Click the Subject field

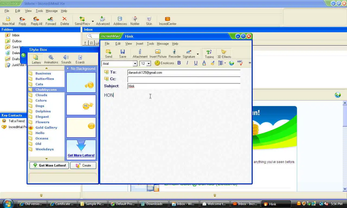(184, 86)
